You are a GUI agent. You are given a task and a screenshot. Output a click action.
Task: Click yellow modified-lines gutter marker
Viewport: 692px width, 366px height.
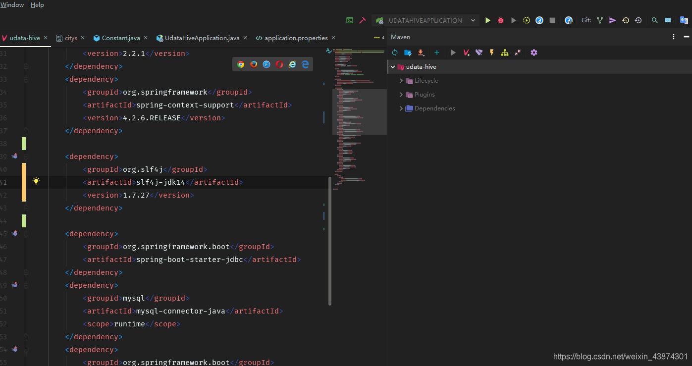pyautogui.click(x=24, y=182)
